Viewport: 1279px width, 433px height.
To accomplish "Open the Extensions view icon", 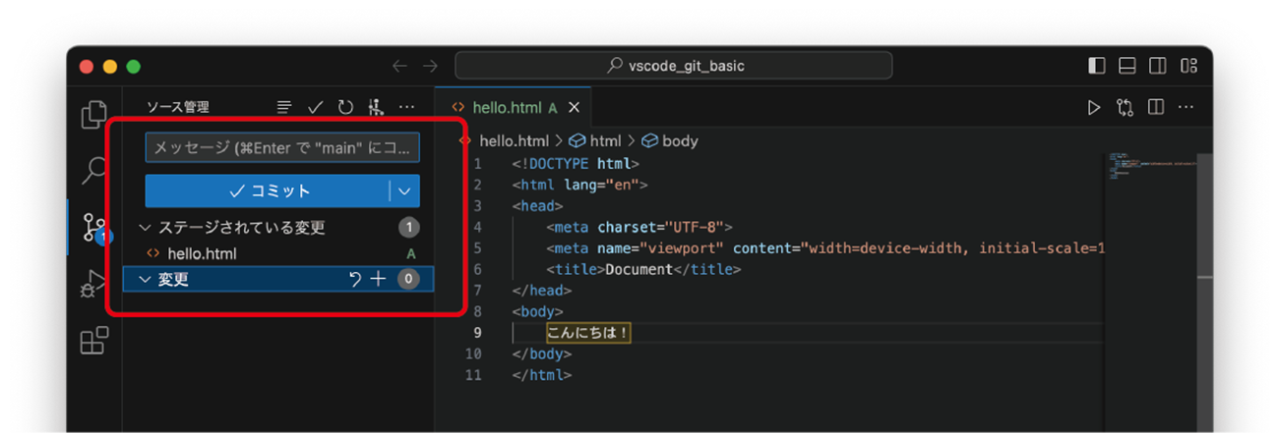I will click(93, 341).
